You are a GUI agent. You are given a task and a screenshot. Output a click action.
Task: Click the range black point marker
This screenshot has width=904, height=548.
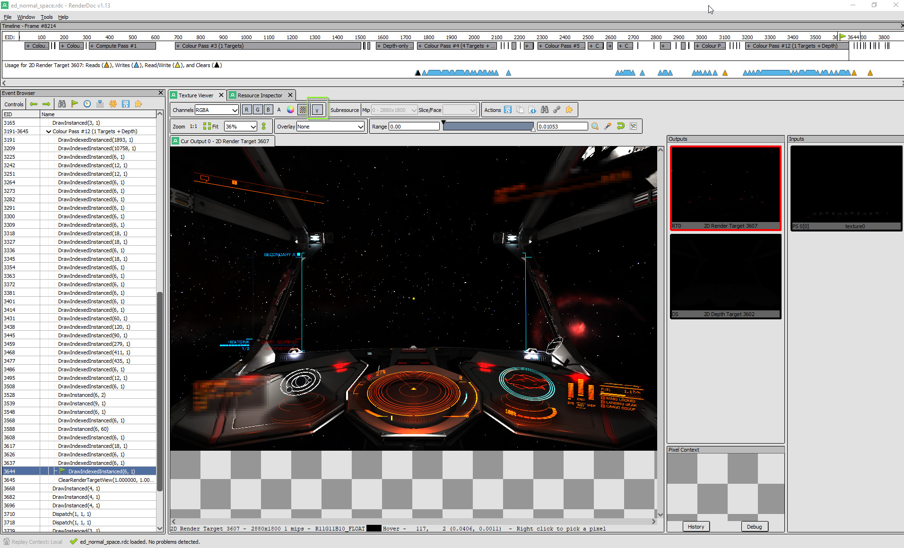pyautogui.click(x=443, y=123)
